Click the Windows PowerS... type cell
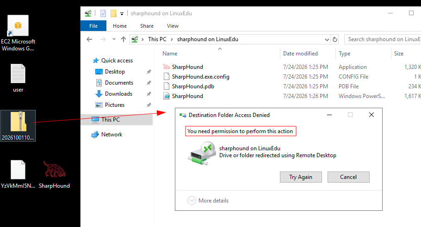This screenshot has width=421, height=227. (x=361, y=96)
